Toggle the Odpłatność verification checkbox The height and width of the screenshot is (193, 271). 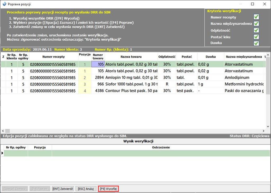(256, 30)
